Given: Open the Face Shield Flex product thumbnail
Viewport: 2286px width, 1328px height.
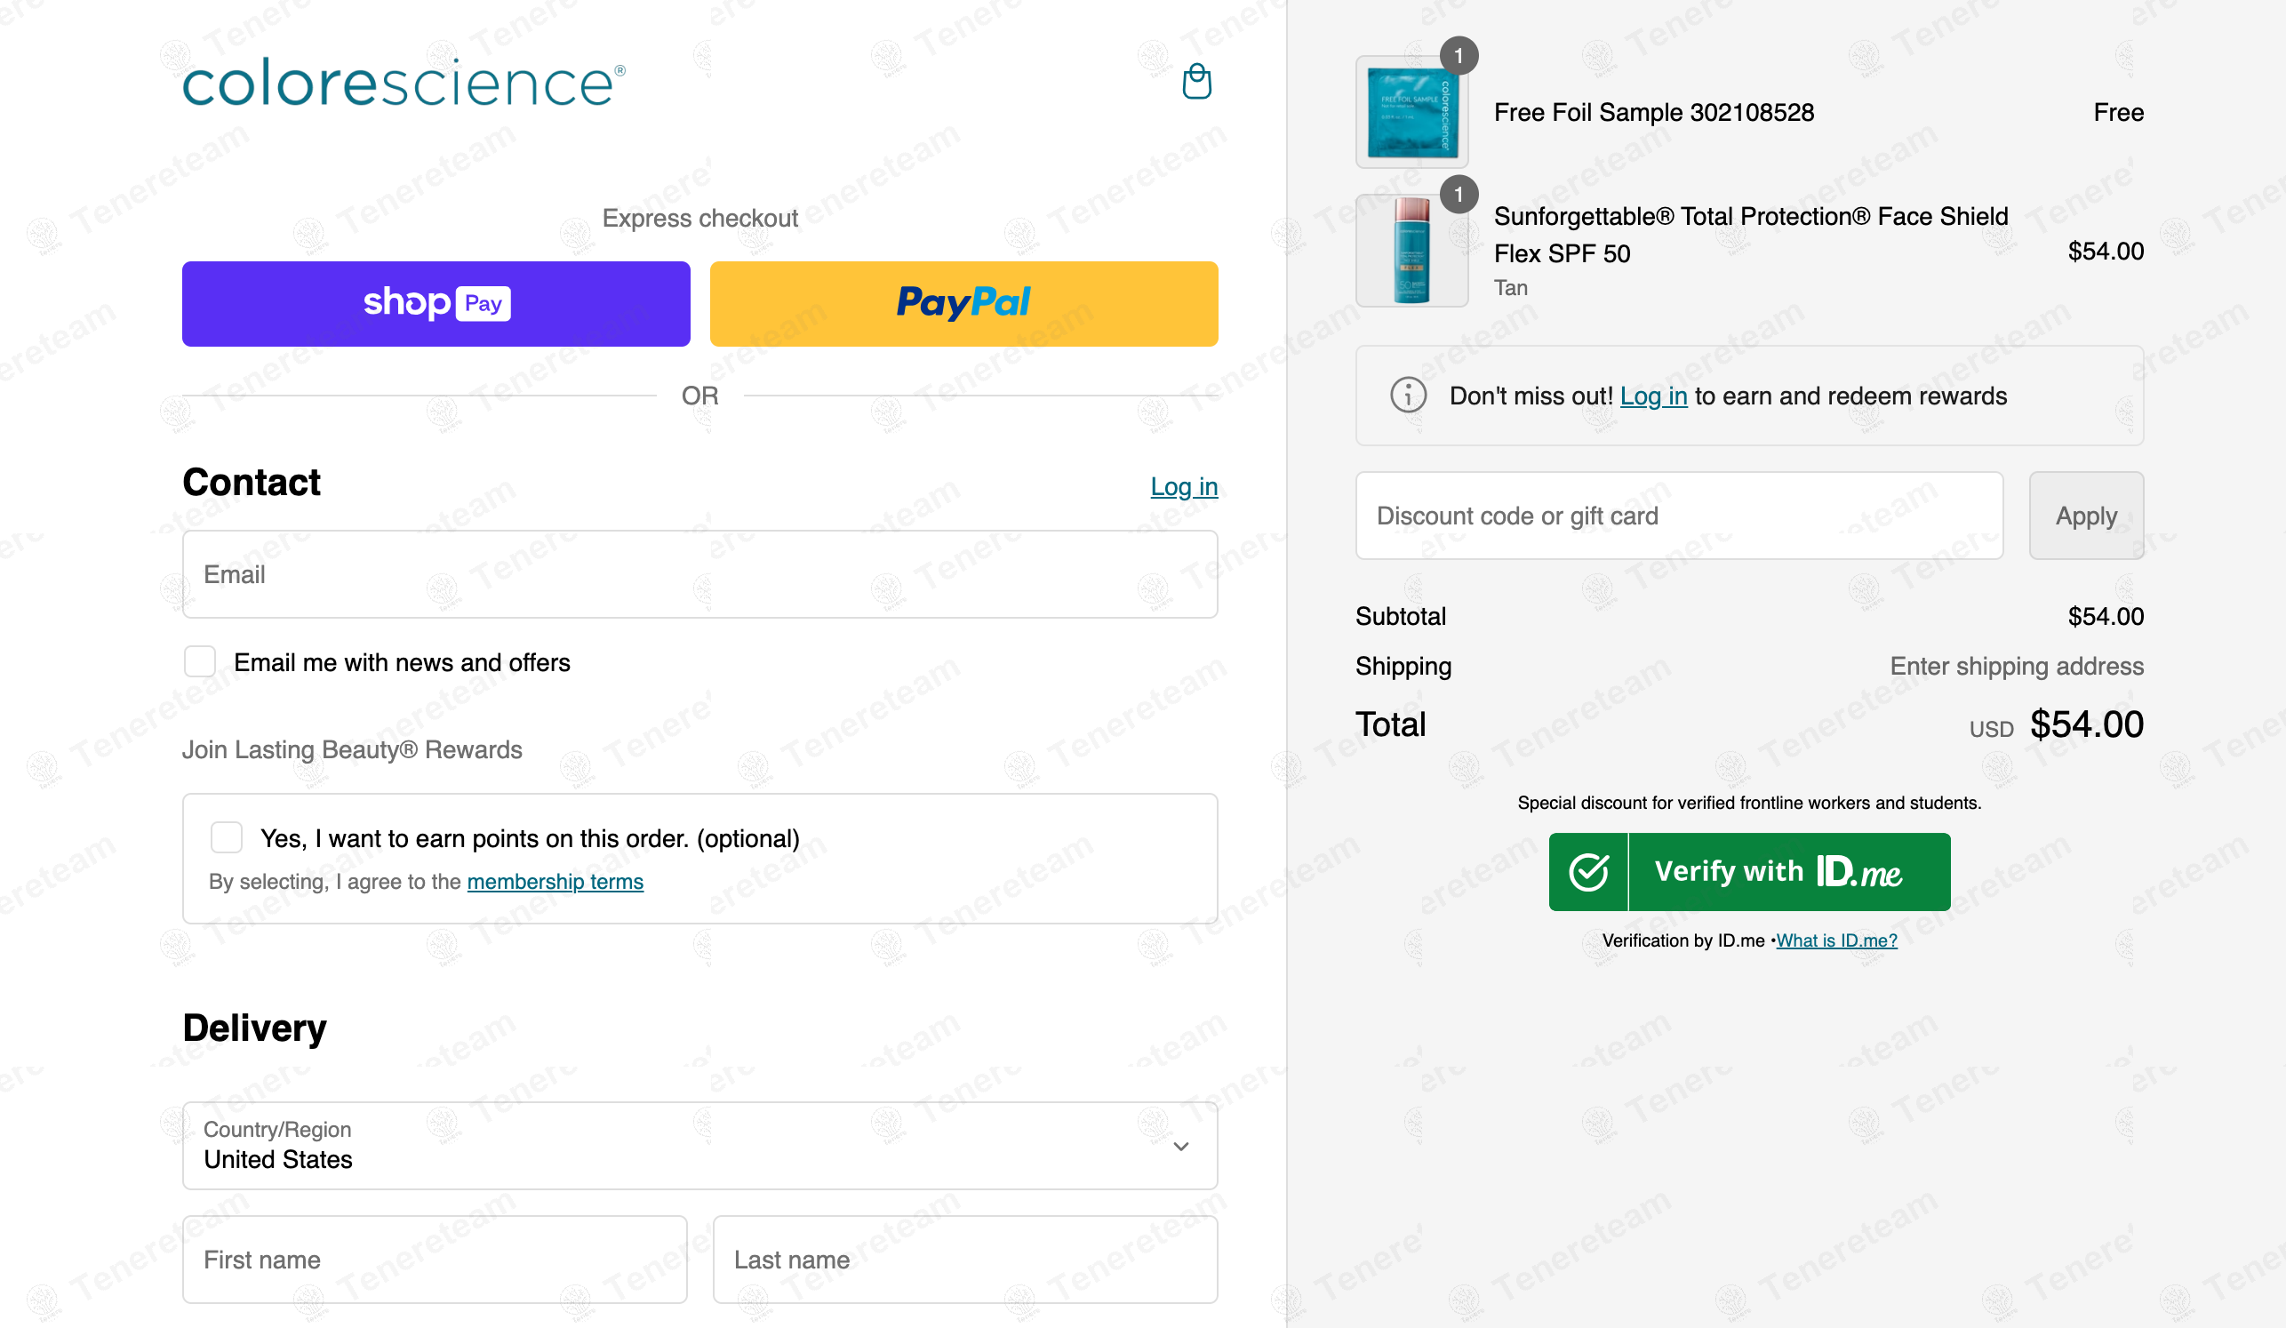Looking at the screenshot, I should pos(1411,251).
